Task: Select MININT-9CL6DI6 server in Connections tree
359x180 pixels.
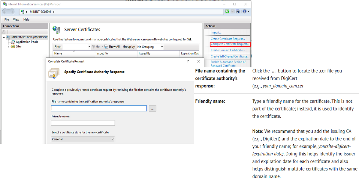Action: 29,37
